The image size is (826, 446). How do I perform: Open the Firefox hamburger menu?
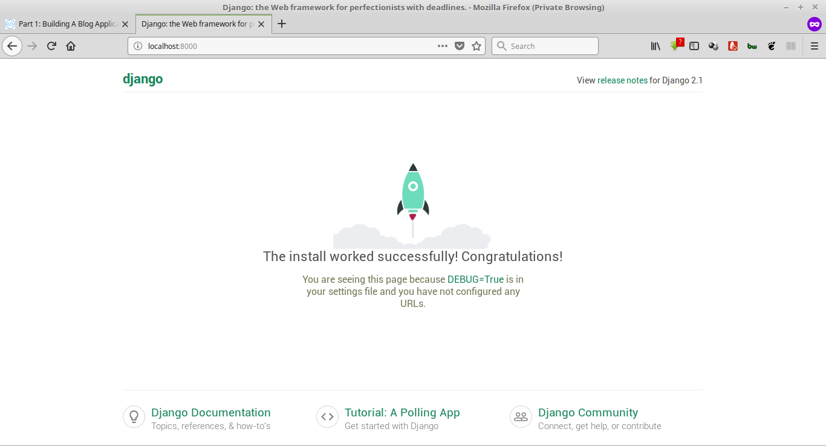[x=814, y=46]
